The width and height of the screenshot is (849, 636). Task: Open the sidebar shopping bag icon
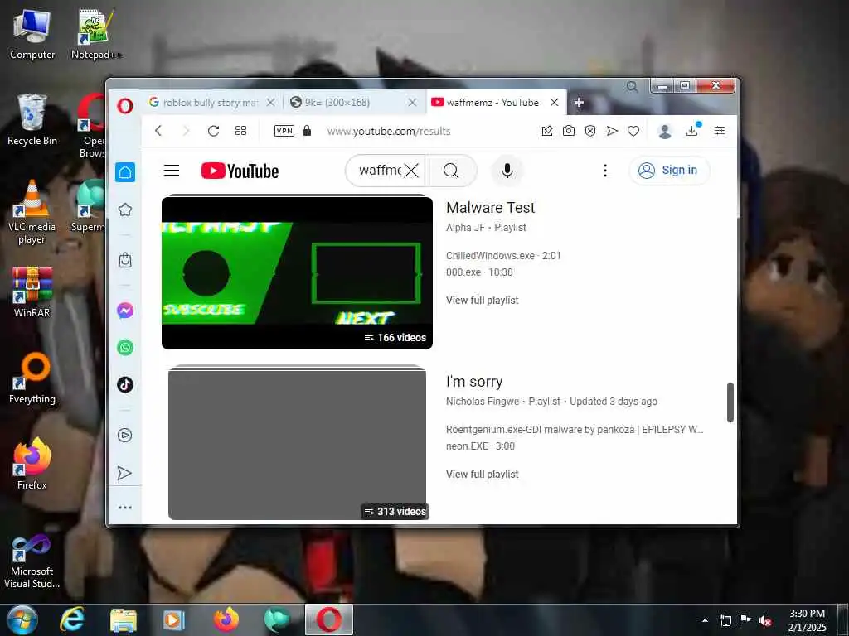click(125, 260)
